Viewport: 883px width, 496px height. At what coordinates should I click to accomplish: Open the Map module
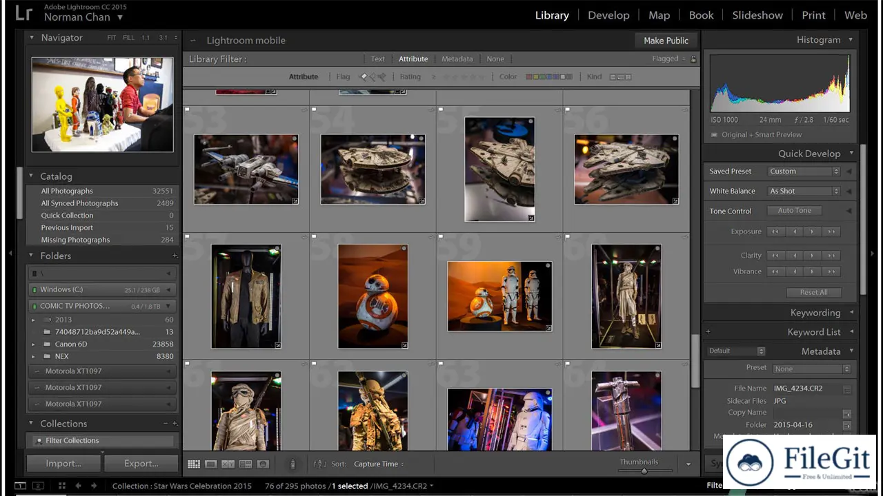[659, 15]
